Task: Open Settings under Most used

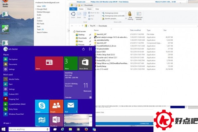Action: click(9, 89)
